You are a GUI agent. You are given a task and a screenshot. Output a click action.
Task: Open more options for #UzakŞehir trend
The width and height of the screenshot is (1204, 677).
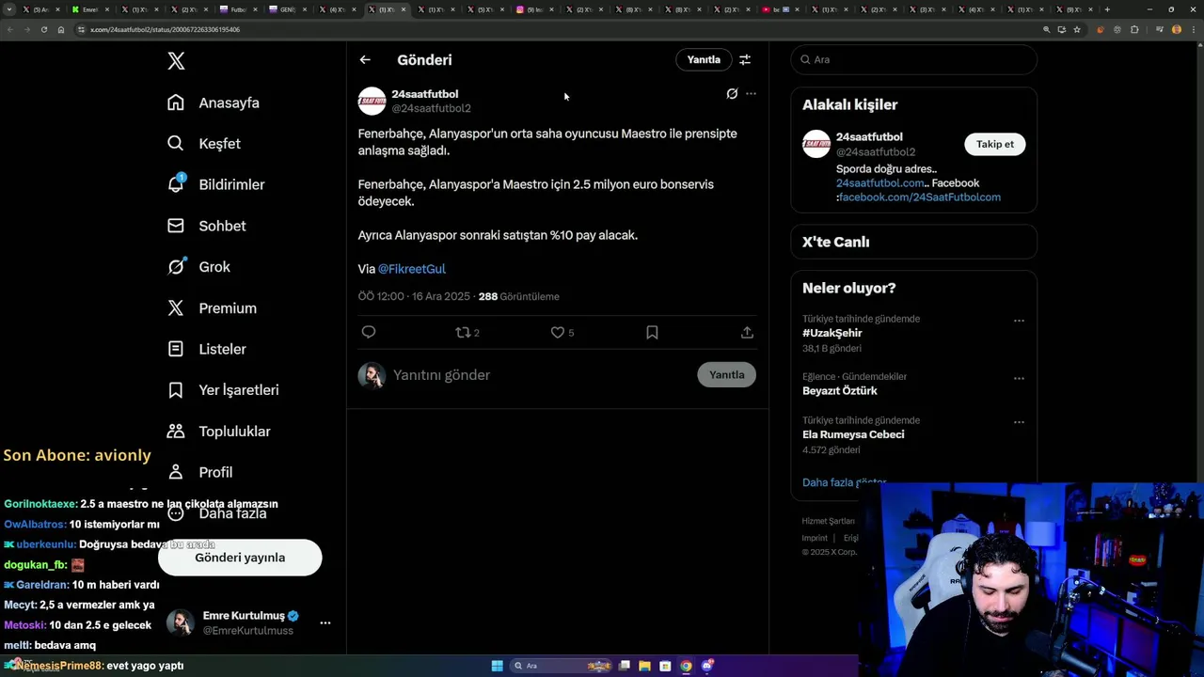[x=1019, y=321]
